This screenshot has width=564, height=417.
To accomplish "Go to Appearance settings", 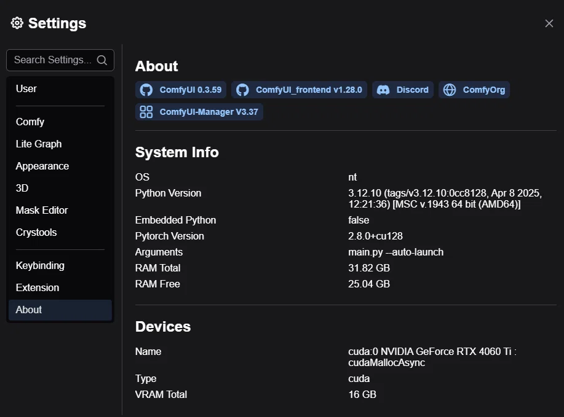I will click(60, 166).
